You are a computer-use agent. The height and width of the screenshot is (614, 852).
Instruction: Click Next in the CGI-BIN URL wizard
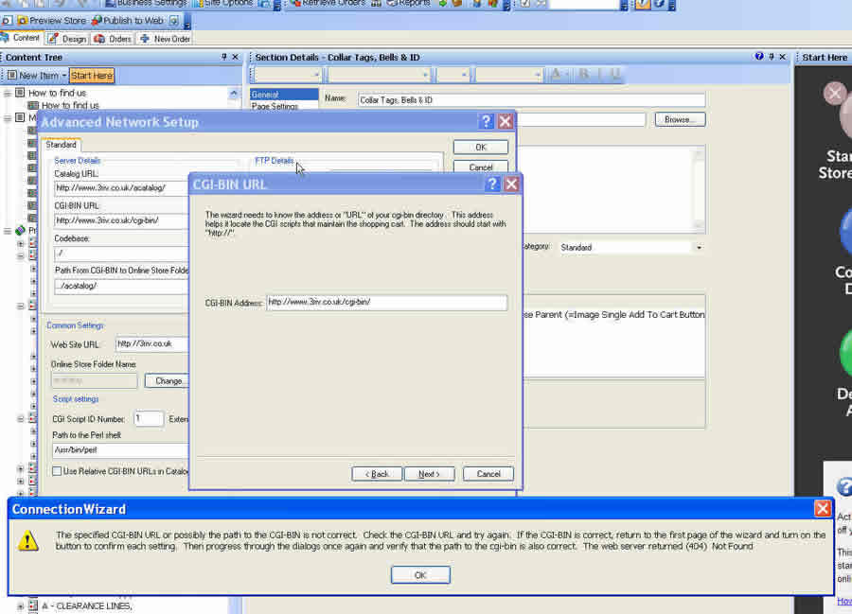click(429, 474)
